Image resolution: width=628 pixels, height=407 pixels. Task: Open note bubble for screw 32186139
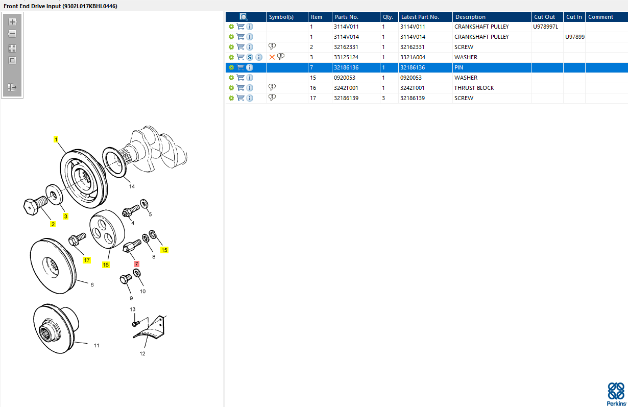pyautogui.click(x=272, y=98)
